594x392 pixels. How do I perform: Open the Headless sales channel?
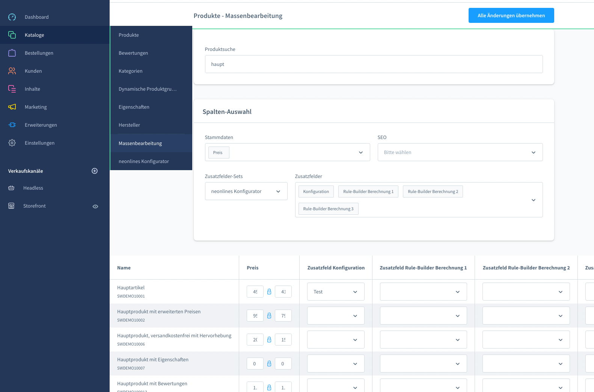point(33,188)
